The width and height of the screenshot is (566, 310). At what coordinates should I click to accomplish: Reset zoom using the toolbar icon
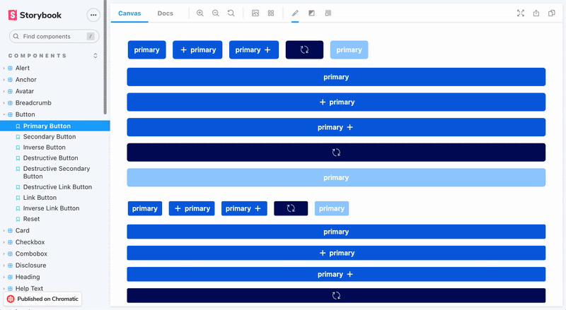[231, 13]
